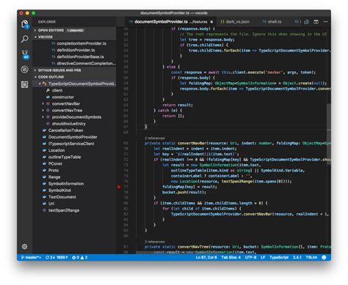This screenshot has width=348, height=285.
Task: Select textSpan2Range in code outline
Action: [64, 210]
